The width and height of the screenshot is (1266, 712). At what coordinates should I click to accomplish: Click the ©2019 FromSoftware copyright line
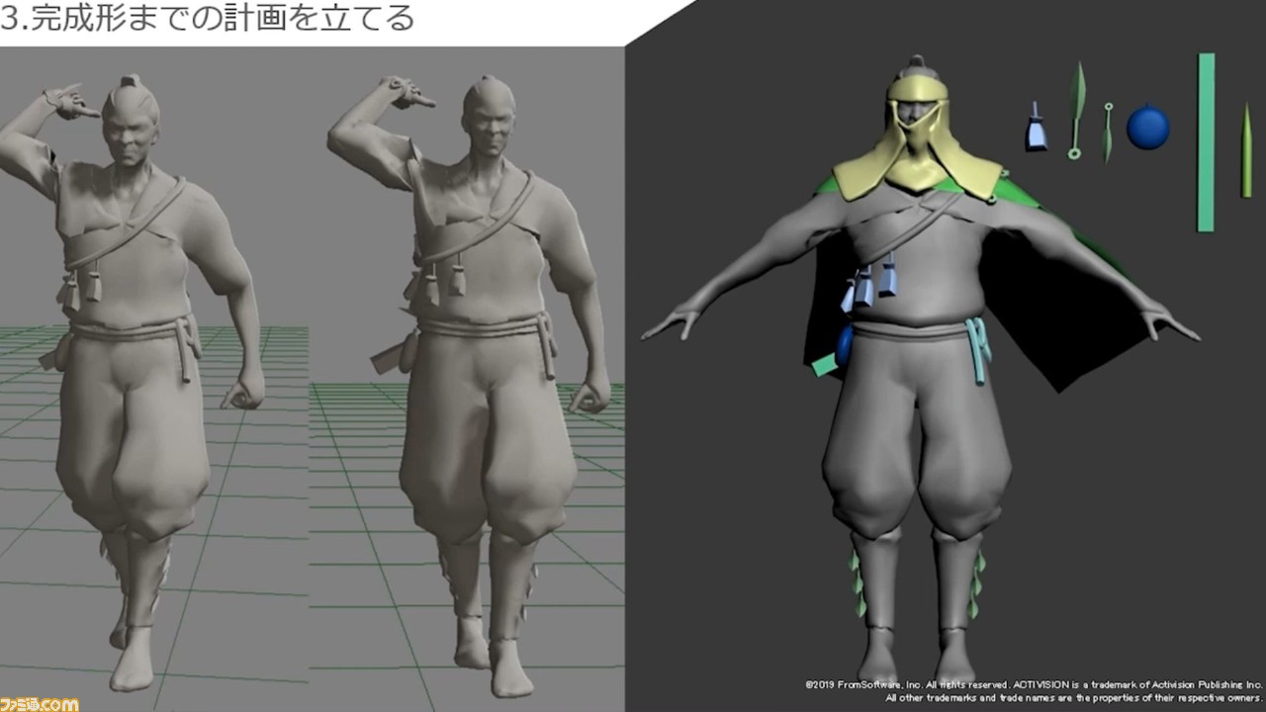1034,684
